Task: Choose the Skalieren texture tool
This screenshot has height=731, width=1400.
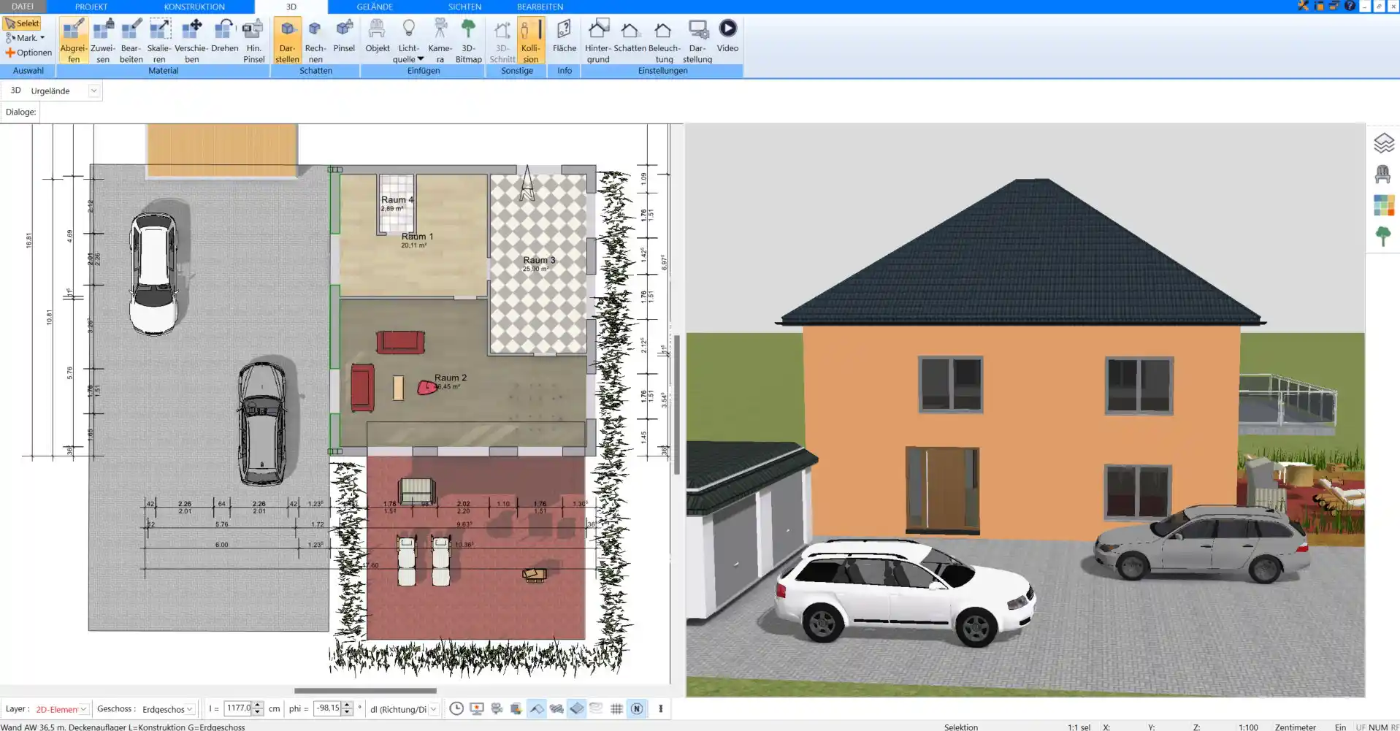Action: 159,41
